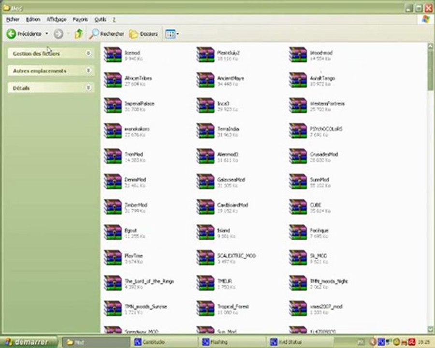Select the Inca3 archive icon
Image resolution: width=435 pixels, height=348 pixels.
[205, 105]
